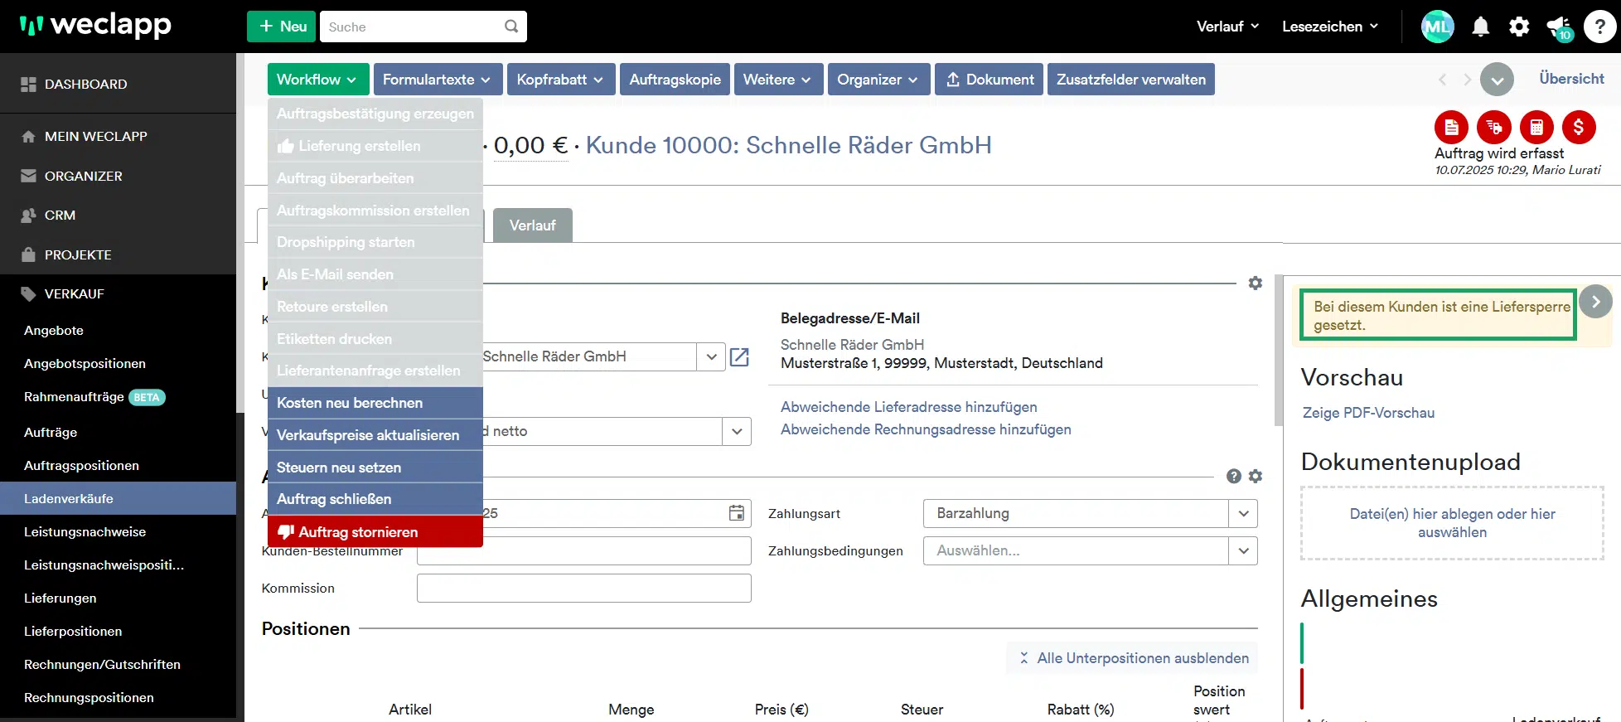Click the Organizer envelope icon
Screen dimensions: 1621x722
click(28, 176)
